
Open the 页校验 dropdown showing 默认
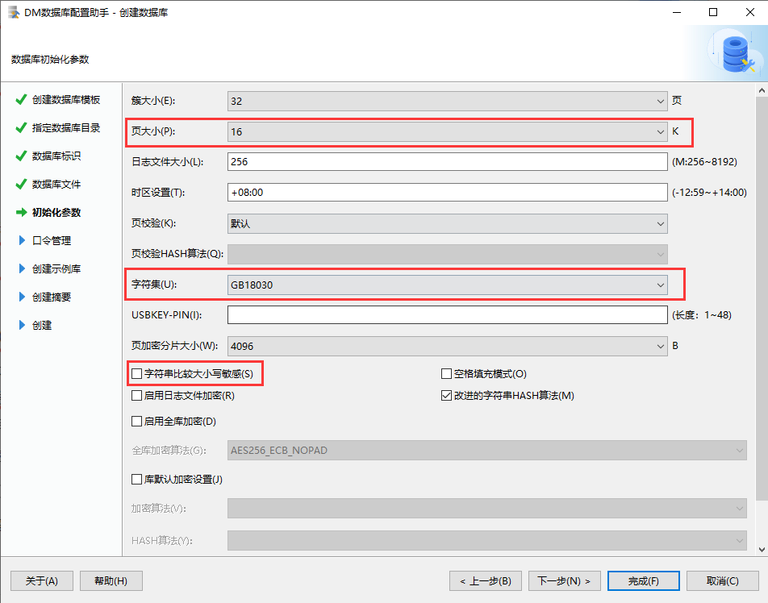click(447, 223)
